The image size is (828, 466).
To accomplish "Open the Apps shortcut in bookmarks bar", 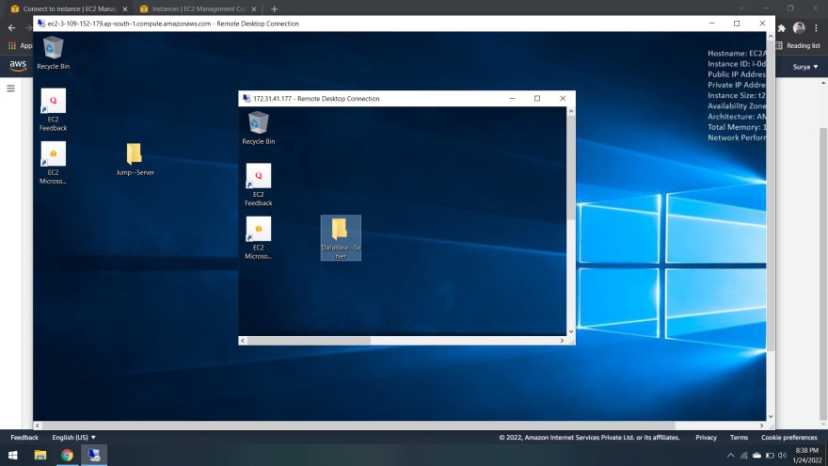I will (20, 45).
